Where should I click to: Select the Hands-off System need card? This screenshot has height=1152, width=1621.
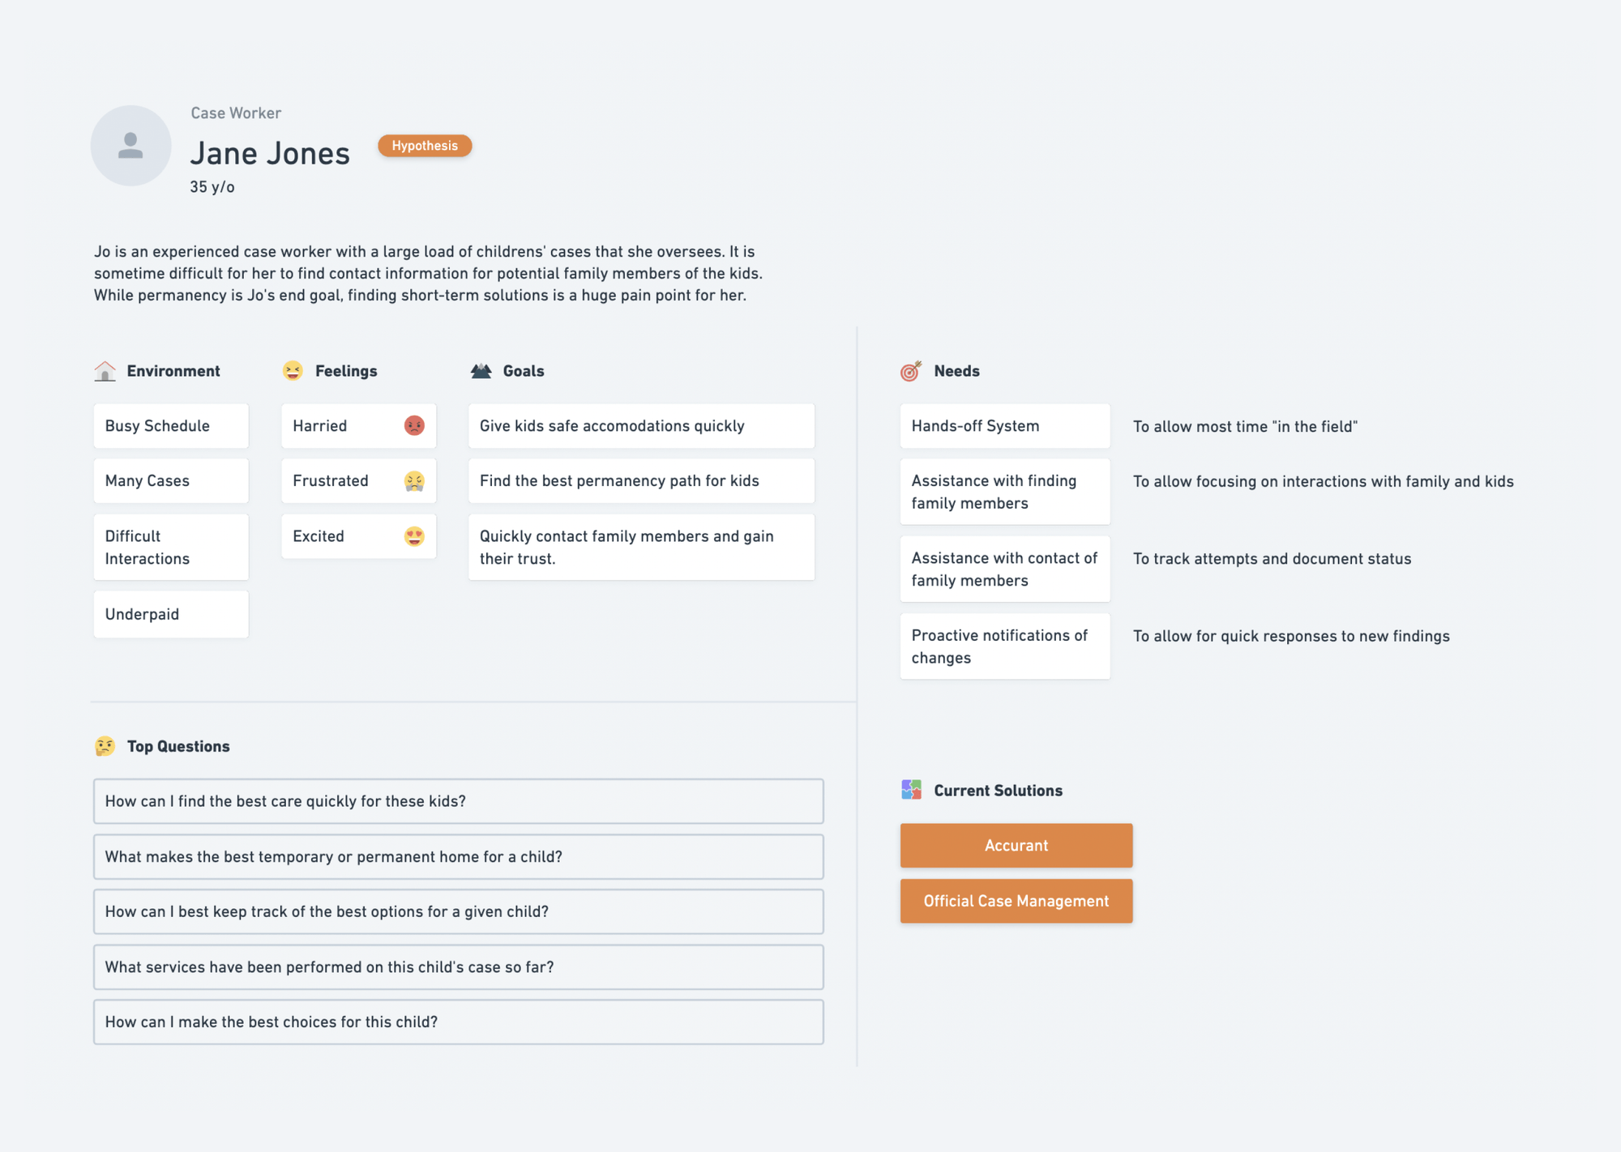(1005, 426)
